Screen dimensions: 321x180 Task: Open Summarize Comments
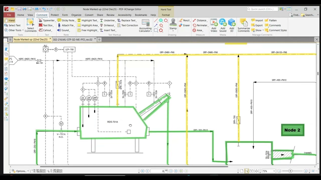click(244, 25)
